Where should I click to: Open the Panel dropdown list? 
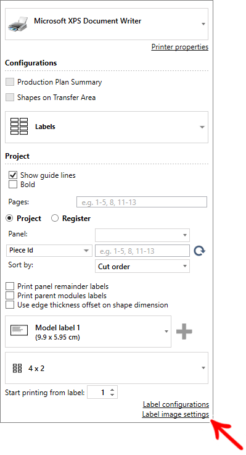coord(142,235)
